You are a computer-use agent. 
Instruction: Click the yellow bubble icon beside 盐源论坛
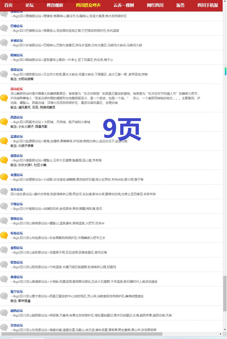4,141
